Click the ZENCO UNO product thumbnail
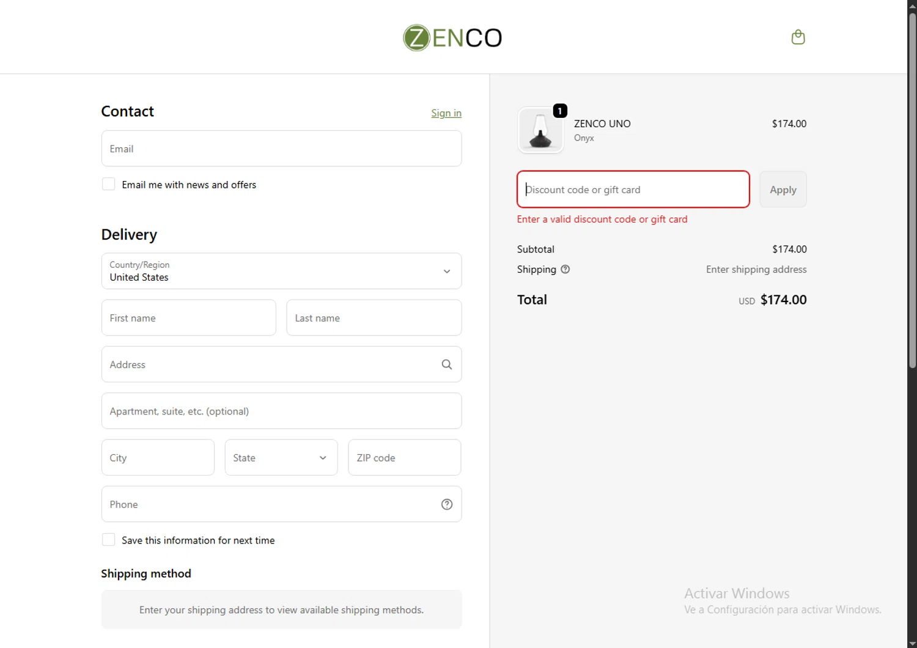Viewport: 917px width, 648px height. (x=540, y=130)
